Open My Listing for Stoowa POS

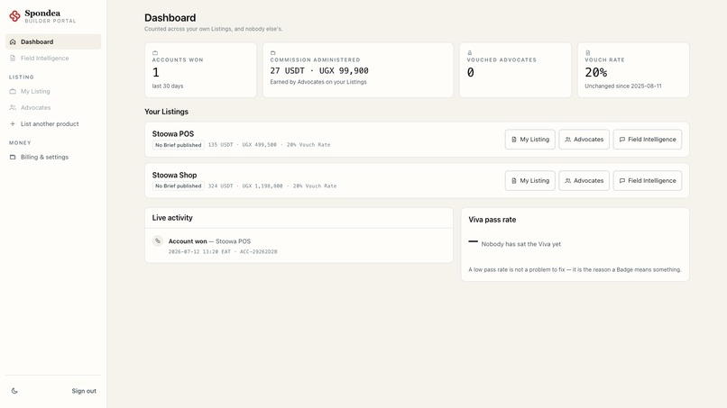pyautogui.click(x=530, y=140)
